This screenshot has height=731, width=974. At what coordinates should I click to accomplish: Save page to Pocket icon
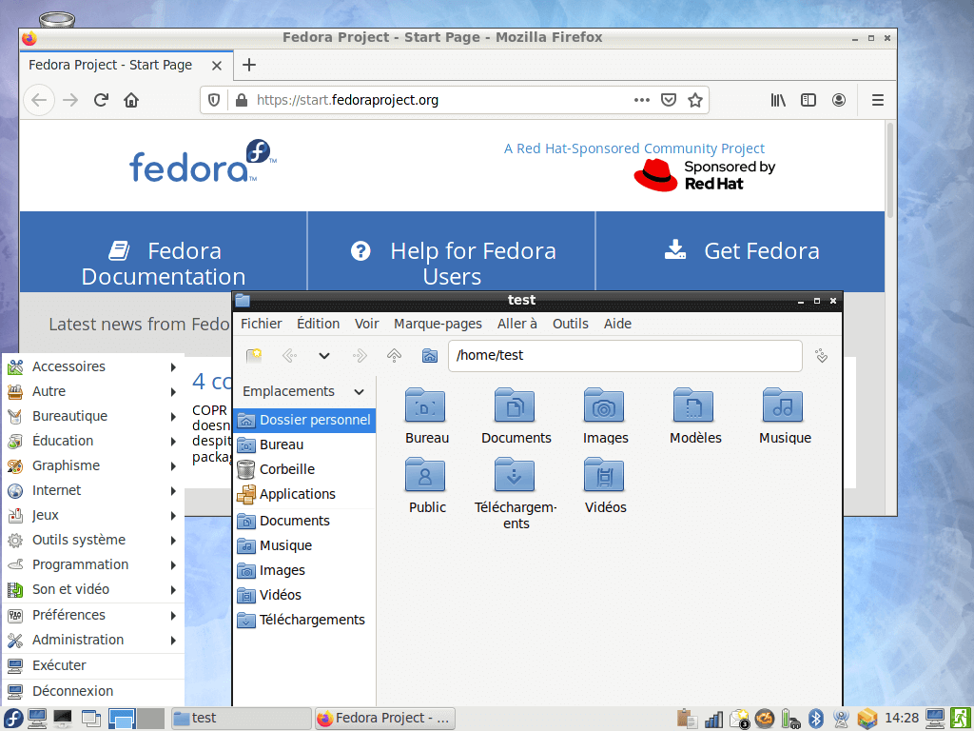669,100
